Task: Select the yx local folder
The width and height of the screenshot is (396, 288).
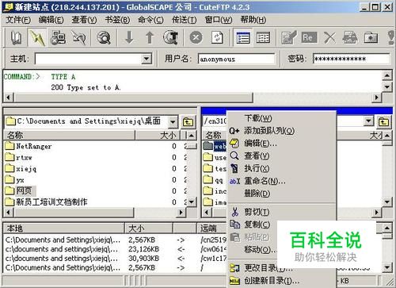Action: pyautogui.click(x=15, y=180)
